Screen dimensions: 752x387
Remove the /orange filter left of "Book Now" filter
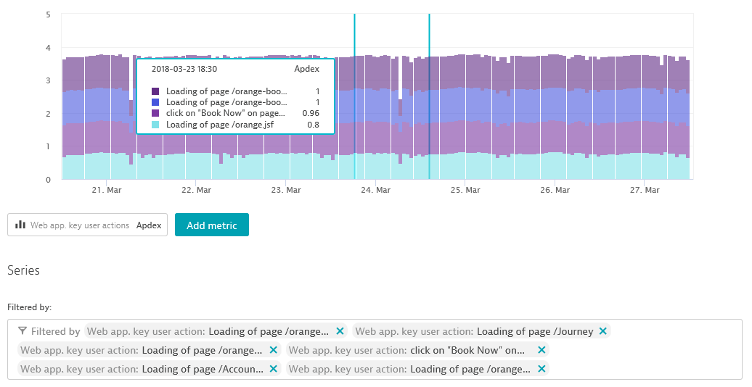pos(273,350)
